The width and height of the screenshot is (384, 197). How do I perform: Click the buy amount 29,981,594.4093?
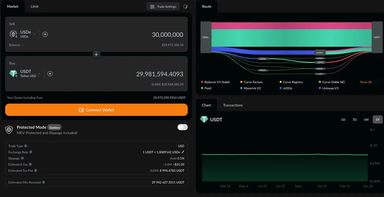[x=160, y=74]
